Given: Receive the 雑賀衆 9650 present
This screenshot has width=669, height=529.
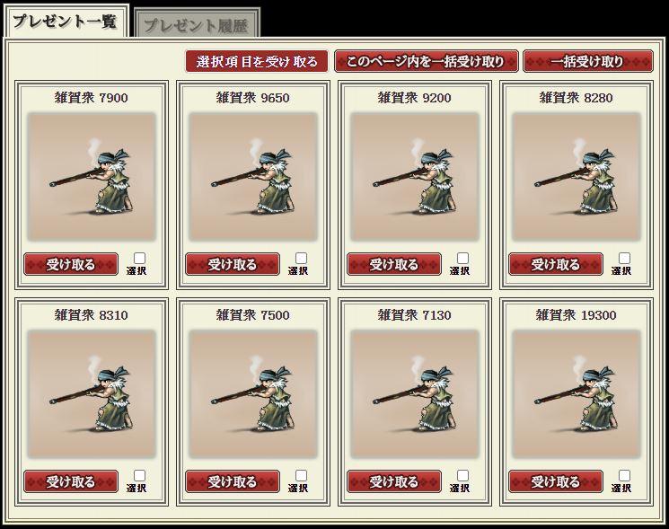Looking at the screenshot, I should tap(233, 264).
